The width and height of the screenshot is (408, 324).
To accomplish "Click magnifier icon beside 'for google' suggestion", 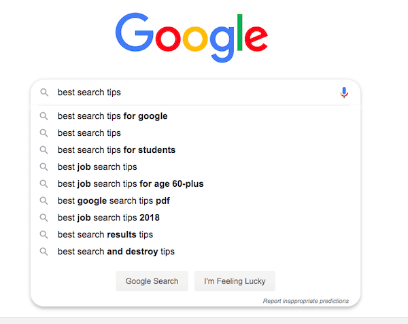I will (x=44, y=116).
